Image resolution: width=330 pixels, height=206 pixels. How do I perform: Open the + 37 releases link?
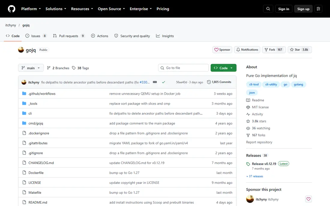(255, 176)
